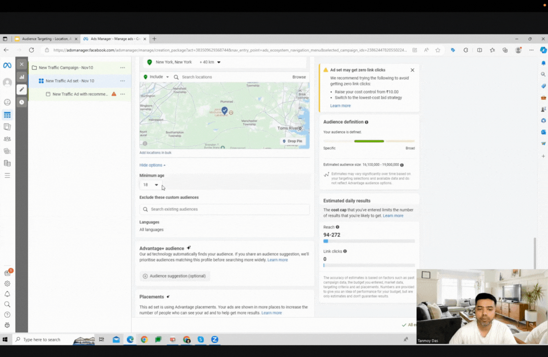
Task: Click Learn more in zero link clicks warning
Action: click(x=341, y=106)
